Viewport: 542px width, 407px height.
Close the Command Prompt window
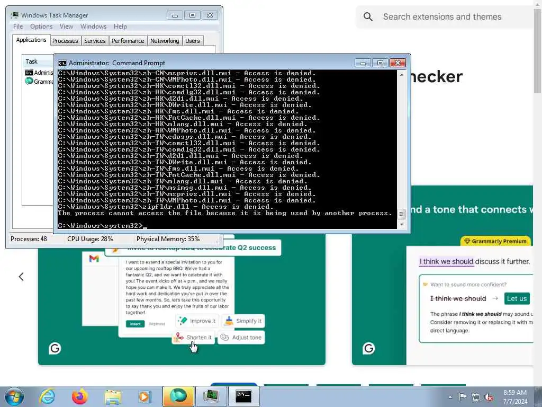point(398,63)
